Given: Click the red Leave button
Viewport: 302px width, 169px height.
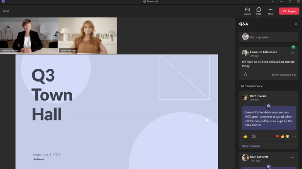Looking at the screenshot, I should tap(289, 11).
